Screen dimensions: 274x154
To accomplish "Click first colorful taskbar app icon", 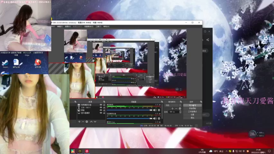I will [x=73, y=151].
